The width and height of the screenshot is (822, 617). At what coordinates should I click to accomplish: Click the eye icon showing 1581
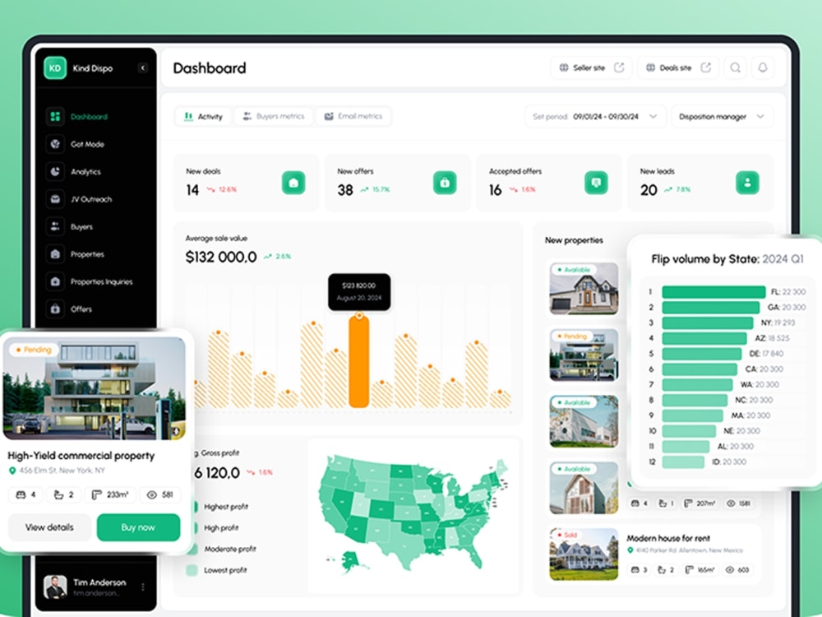click(x=731, y=503)
